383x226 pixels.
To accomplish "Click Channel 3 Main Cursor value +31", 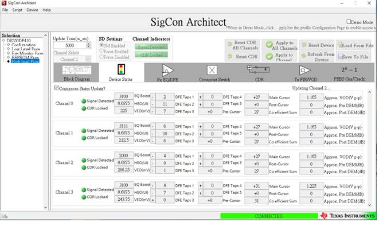I will 256,186.
